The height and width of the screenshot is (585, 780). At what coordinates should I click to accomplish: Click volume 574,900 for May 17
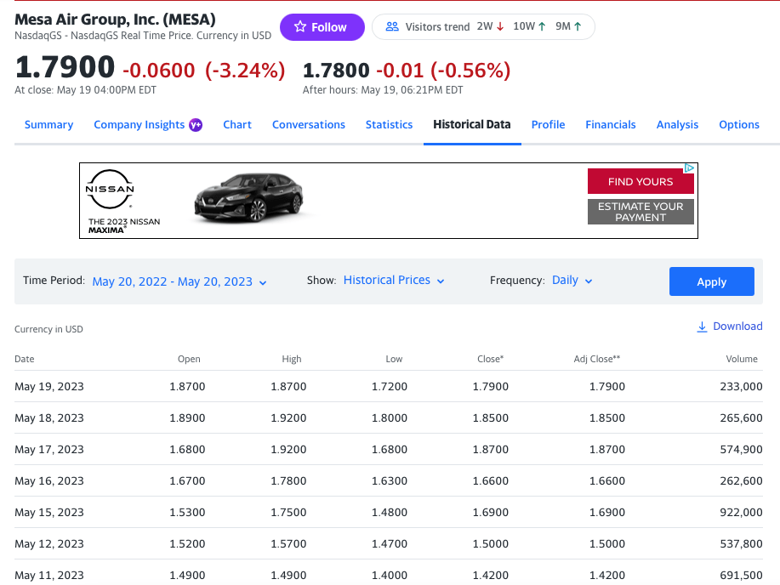pos(741,450)
